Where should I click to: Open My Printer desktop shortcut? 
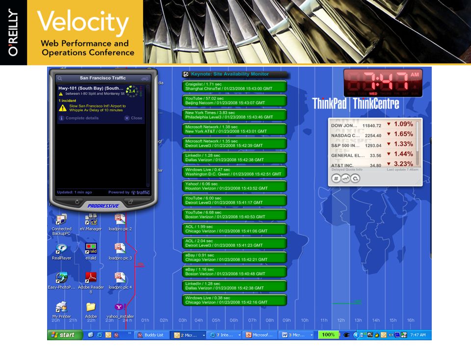point(61,310)
